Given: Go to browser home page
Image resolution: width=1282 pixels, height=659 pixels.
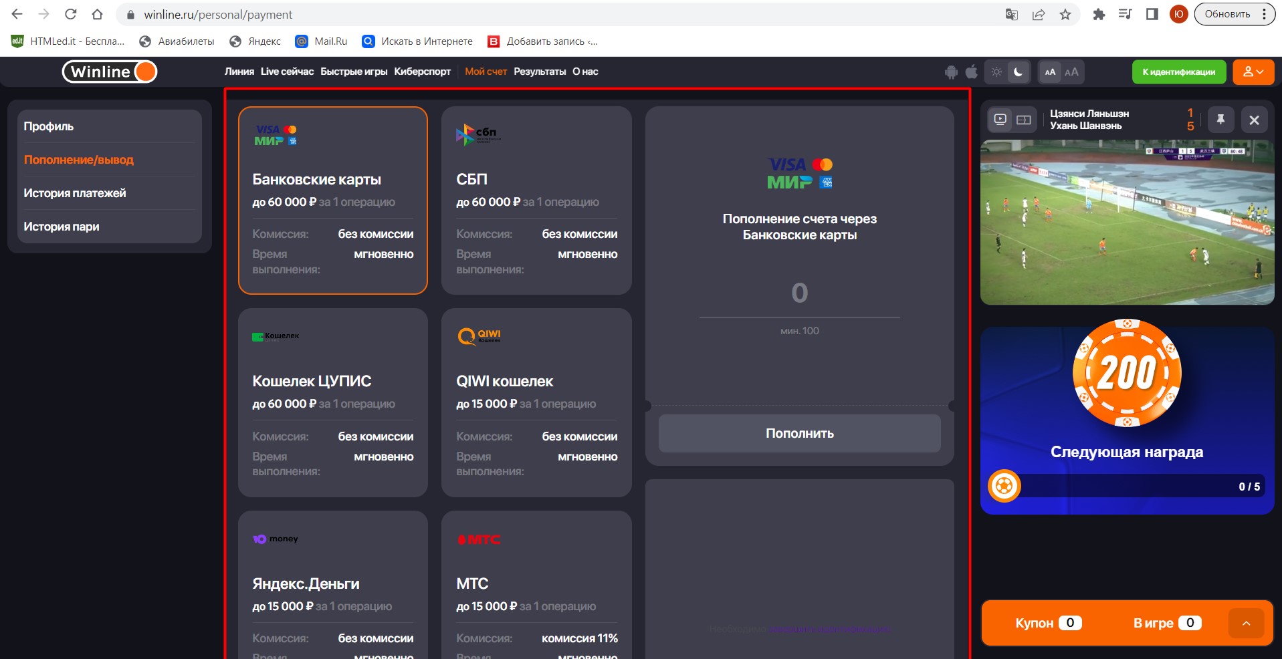Looking at the screenshot, I should 97,14.
